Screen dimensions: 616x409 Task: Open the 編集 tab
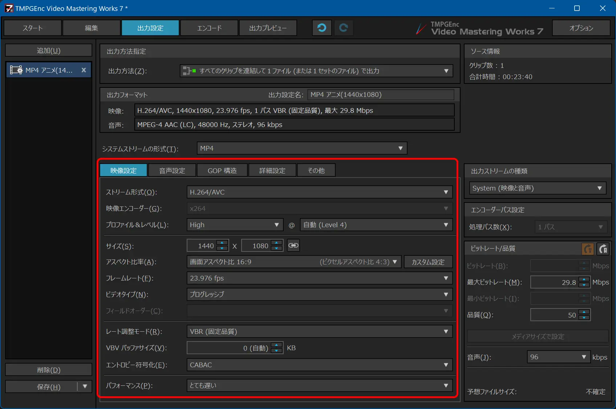92,28
